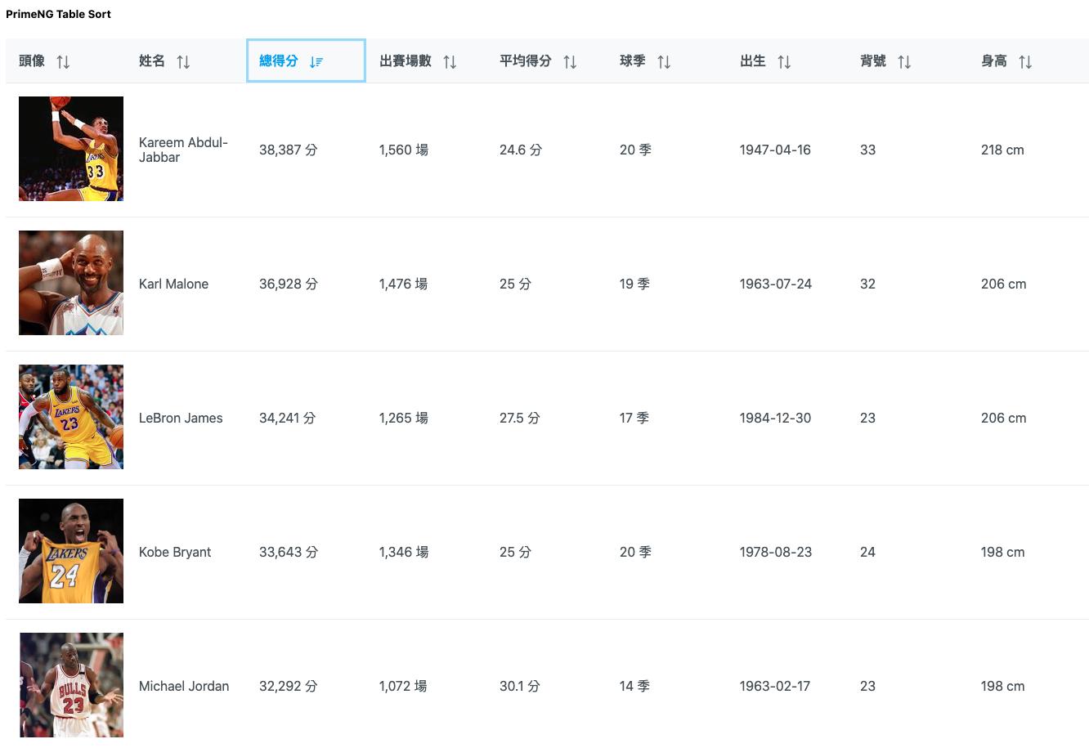Viewport: 1089px width, 748px height.
Task: Click birth date 1947-04-16
Action: 775,150
